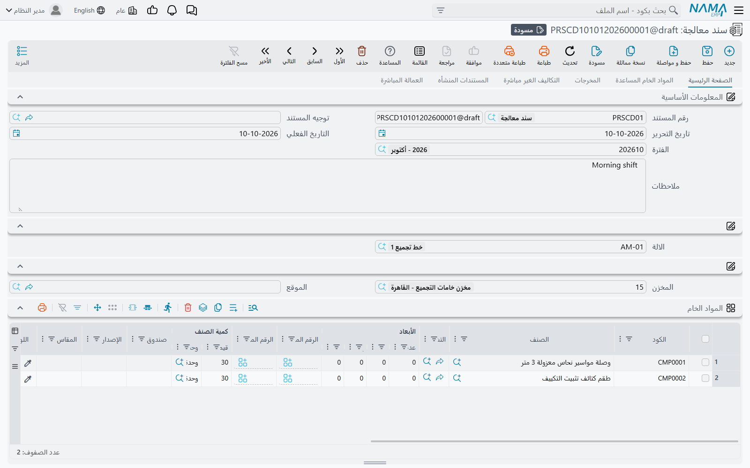Image resolution: width=750 pixels, height=468 pixels.
Task: Collapse the المعلومات الأساسية section
Action: point(20,97)
